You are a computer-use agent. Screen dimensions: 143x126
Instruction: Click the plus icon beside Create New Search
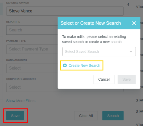click(x=65, y=66)
